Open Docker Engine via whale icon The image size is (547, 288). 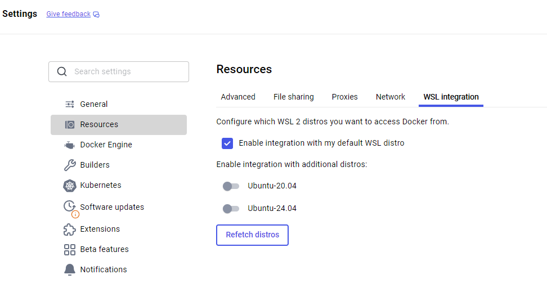pyautogui.click(x=69, y=145)
